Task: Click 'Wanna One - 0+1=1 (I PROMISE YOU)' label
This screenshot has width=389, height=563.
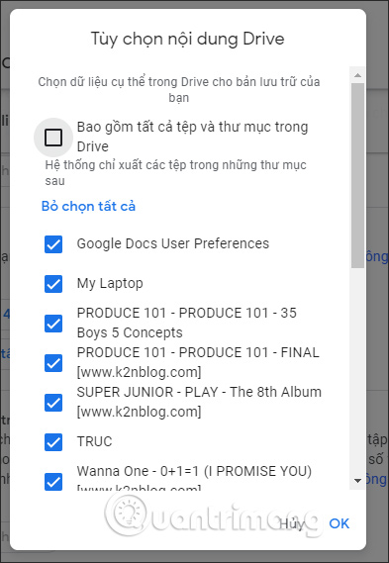Action: coord(194,478)
